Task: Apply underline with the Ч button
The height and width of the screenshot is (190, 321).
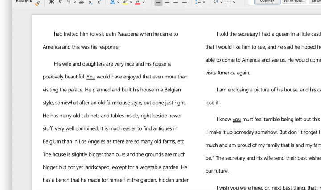Action: click(x=69, y=2)
